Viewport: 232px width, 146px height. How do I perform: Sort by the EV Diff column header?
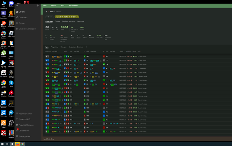(134, 51)
